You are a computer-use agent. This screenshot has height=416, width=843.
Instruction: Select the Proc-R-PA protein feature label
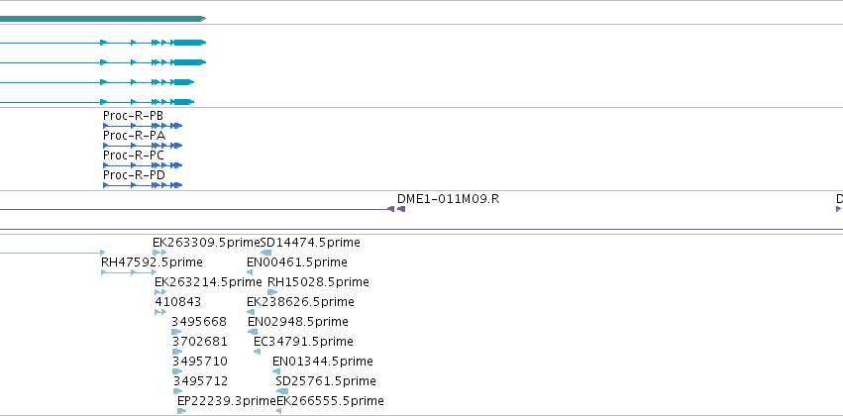pyautogui.click(x=134, y=136)
